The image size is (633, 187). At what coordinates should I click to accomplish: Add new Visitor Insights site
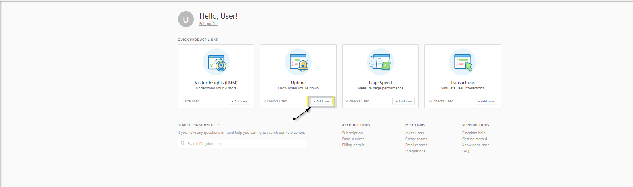click(x=239, y=101)
